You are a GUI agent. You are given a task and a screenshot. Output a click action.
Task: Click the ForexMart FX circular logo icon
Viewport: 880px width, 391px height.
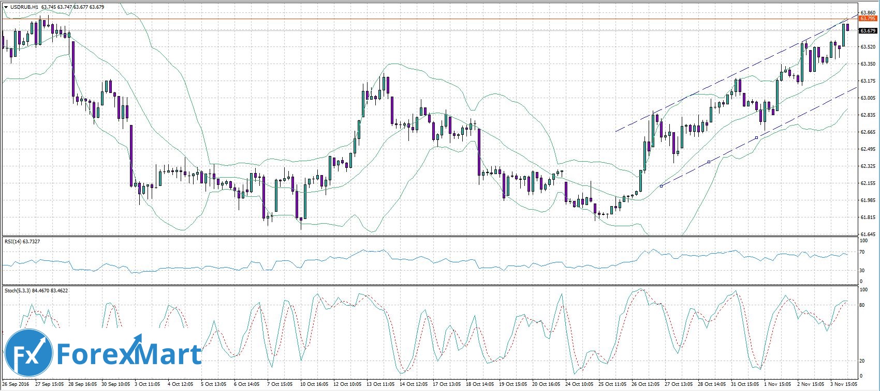(28, 354)
